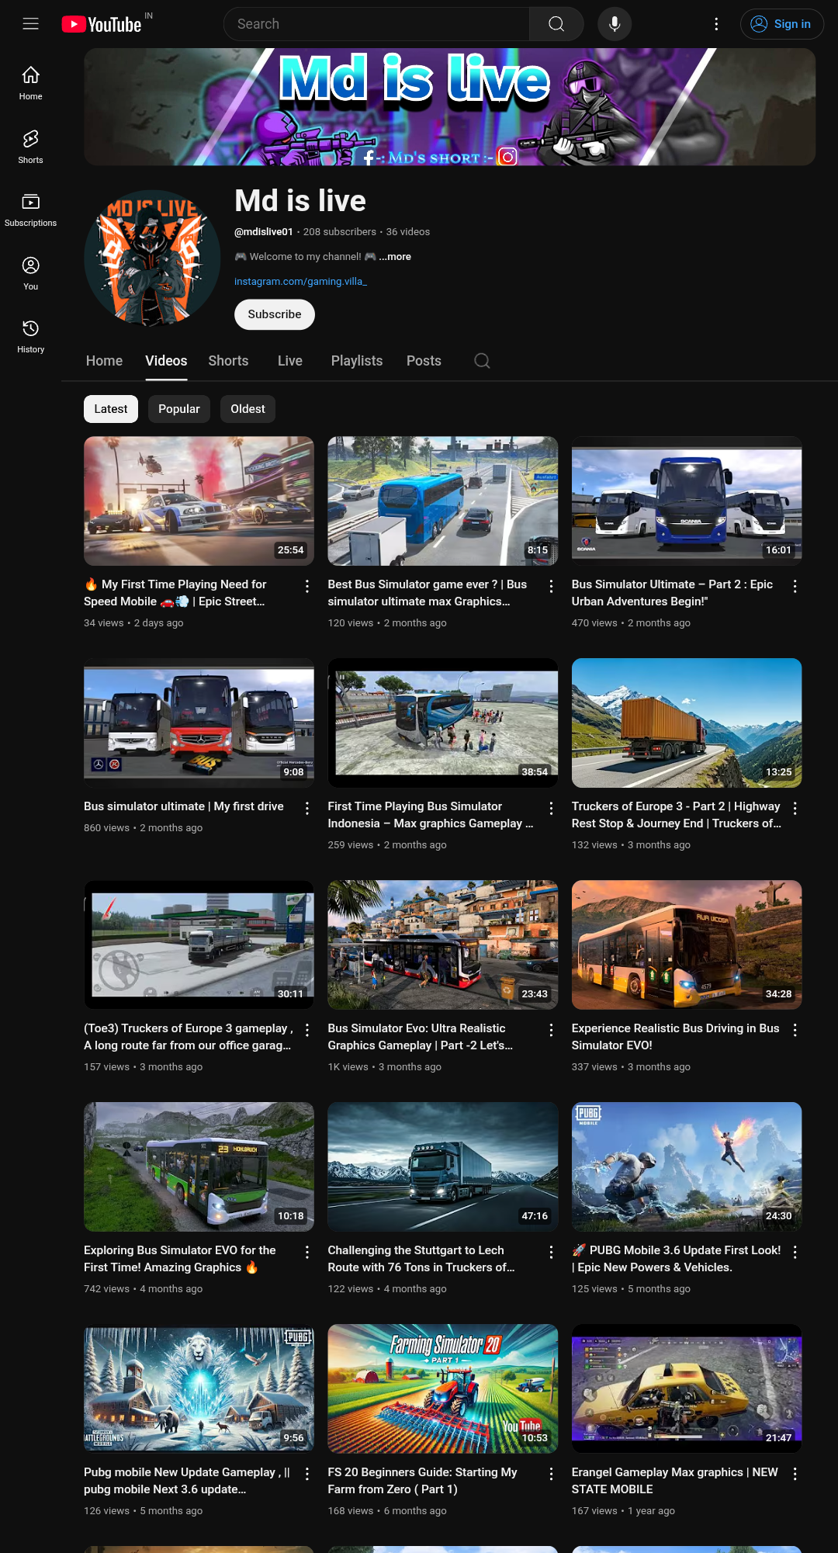Image resolution: width=838 pixels, height=1553 pixels.
Task: Open action menu for (Toe3) Truckers gameplay video
Action: pyautogui.click(x=307, y=1030)
